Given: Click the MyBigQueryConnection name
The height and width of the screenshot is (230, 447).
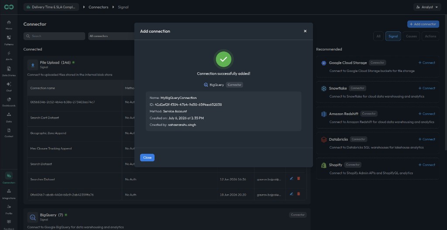Looking at the screenshot, I should point(179,98).
